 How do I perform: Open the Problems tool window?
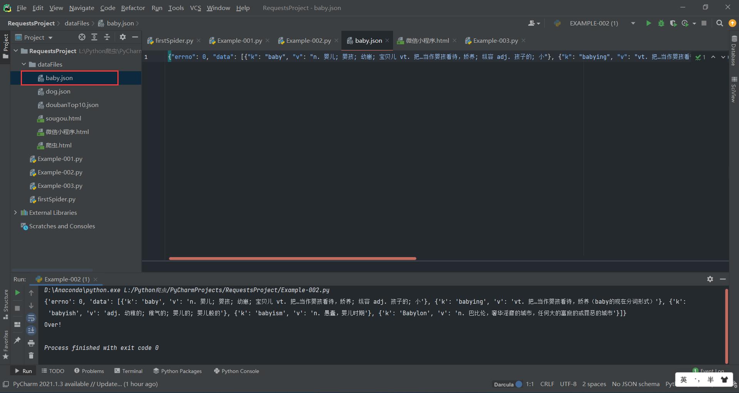(x=89, y=371)
